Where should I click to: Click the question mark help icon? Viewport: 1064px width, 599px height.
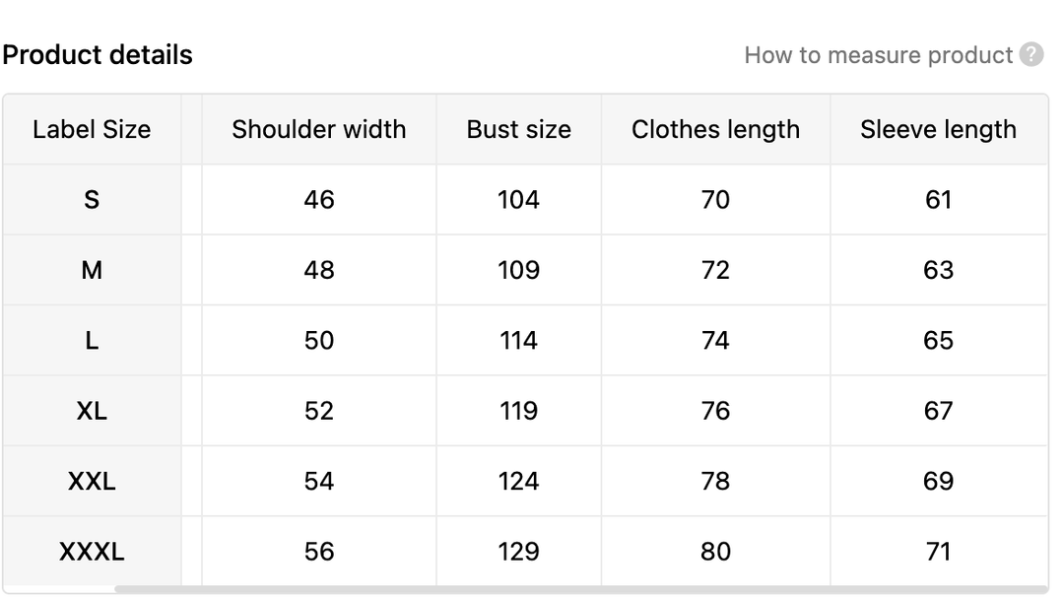(x=1031, y=55)
